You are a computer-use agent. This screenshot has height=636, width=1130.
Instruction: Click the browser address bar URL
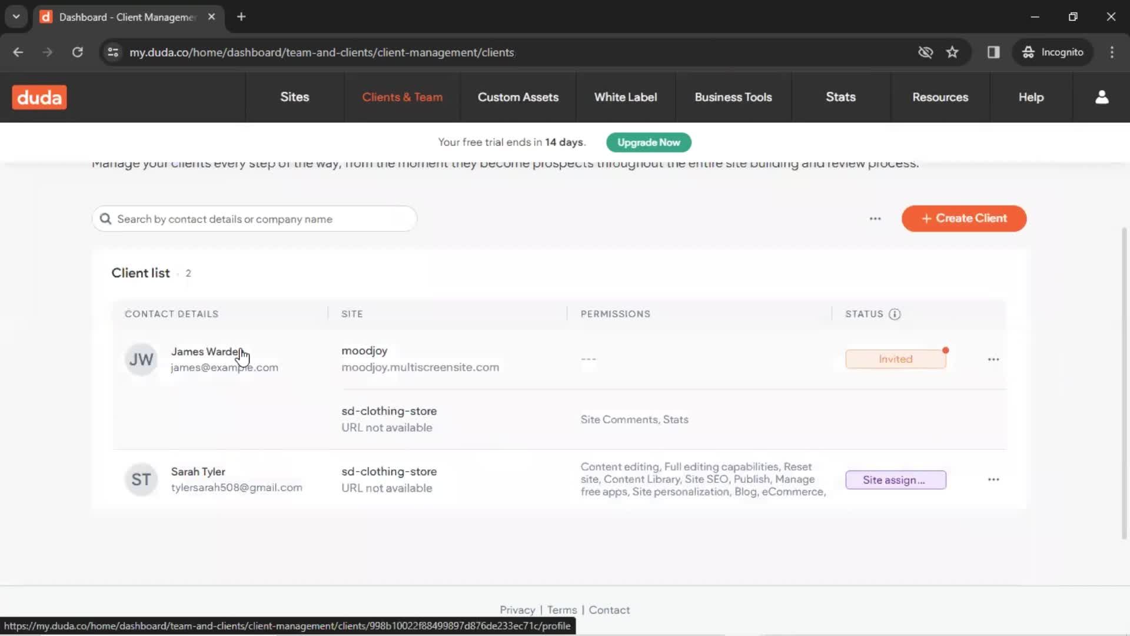pos(322,52)
